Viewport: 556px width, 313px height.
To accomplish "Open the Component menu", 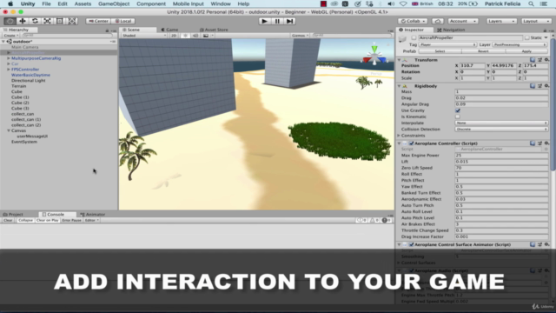I will 151,3.
